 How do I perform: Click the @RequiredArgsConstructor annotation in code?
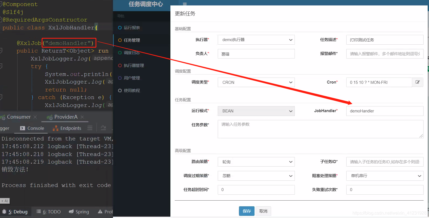[x=45, y=20]
